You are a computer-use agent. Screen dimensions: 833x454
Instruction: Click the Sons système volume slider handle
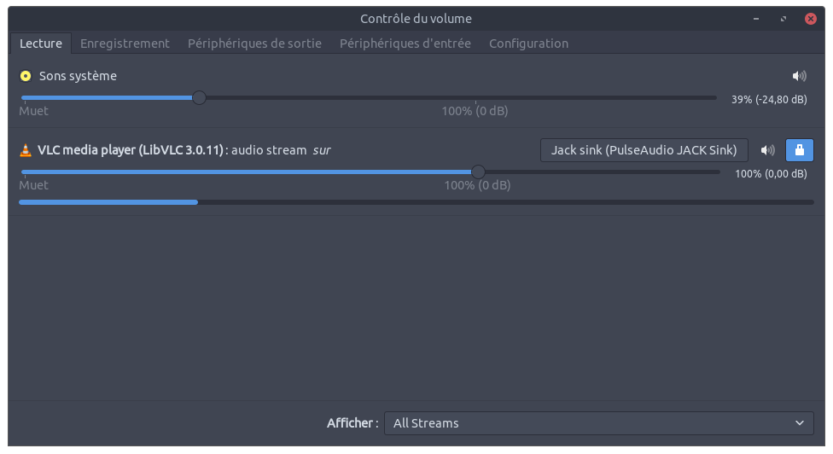[199, 98]
